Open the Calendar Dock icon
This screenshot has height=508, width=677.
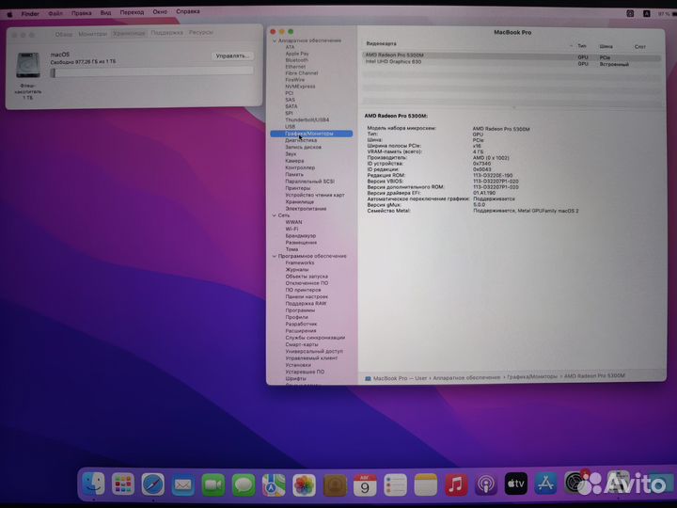coord(365,485)
